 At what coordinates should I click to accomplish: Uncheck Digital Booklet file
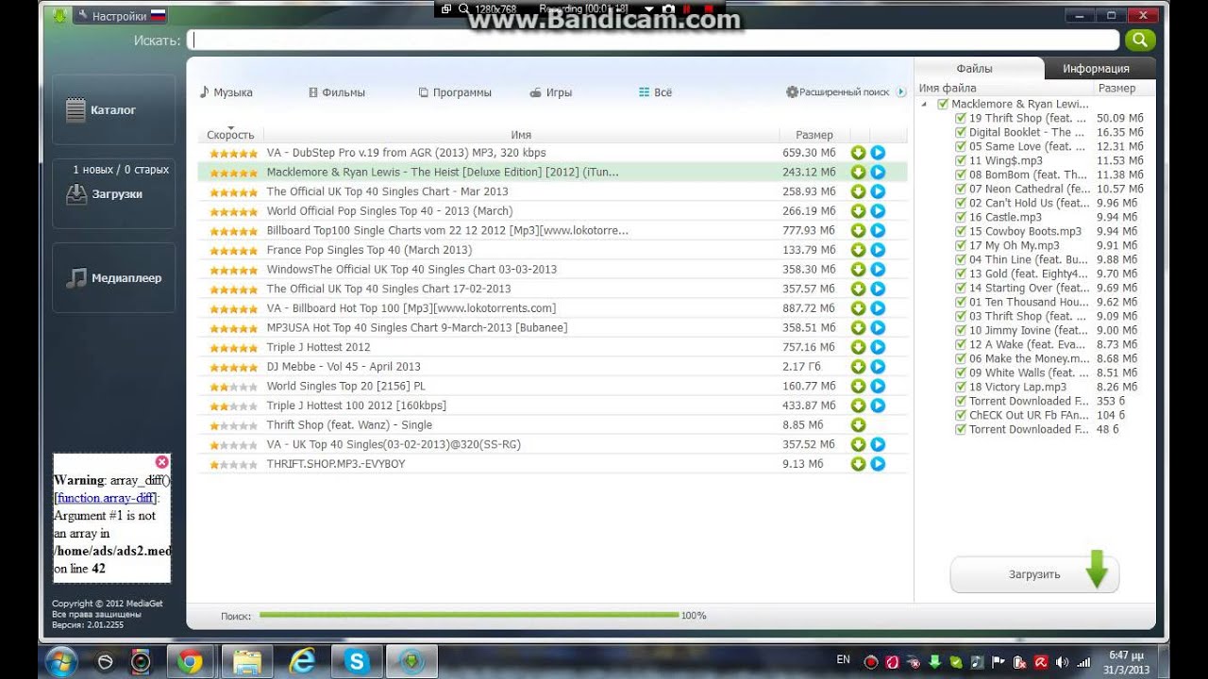[x=961, y=133]
